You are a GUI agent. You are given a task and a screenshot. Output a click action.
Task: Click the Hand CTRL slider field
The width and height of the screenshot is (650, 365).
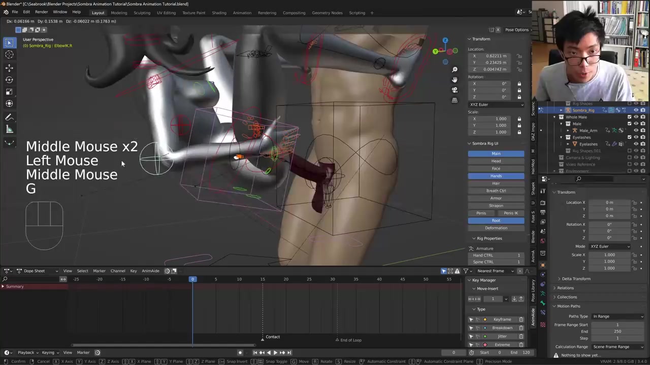496,255
